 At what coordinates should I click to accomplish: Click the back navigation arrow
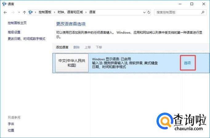coord(5,12)
